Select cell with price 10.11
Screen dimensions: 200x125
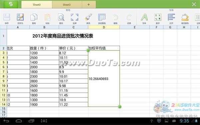74,58
